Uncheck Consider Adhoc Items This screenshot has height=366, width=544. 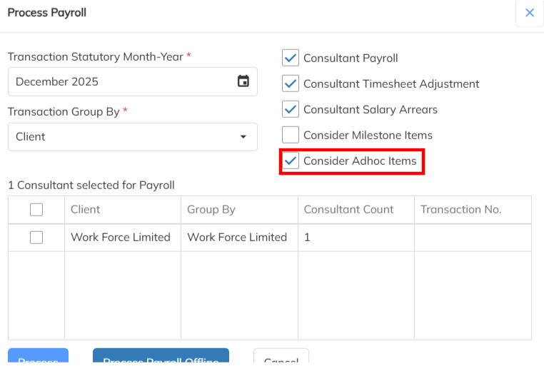pyautogui.click(x=291, y=161)
